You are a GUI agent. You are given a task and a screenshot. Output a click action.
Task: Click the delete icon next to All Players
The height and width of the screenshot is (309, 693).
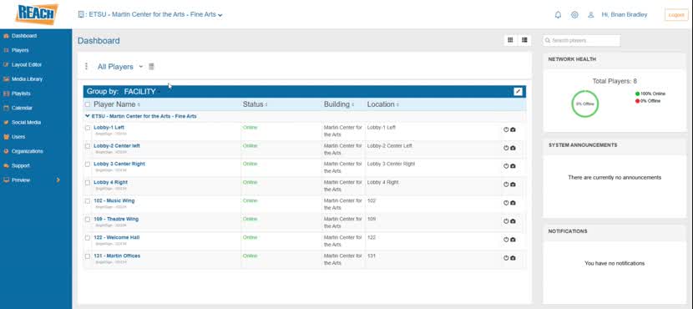click(x=151, y=66)
